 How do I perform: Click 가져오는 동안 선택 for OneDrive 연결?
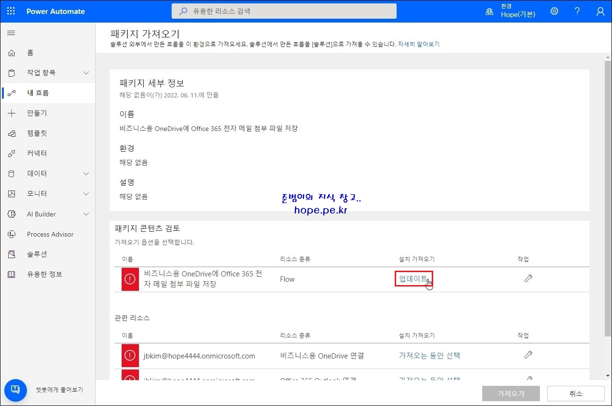[429, 356]
